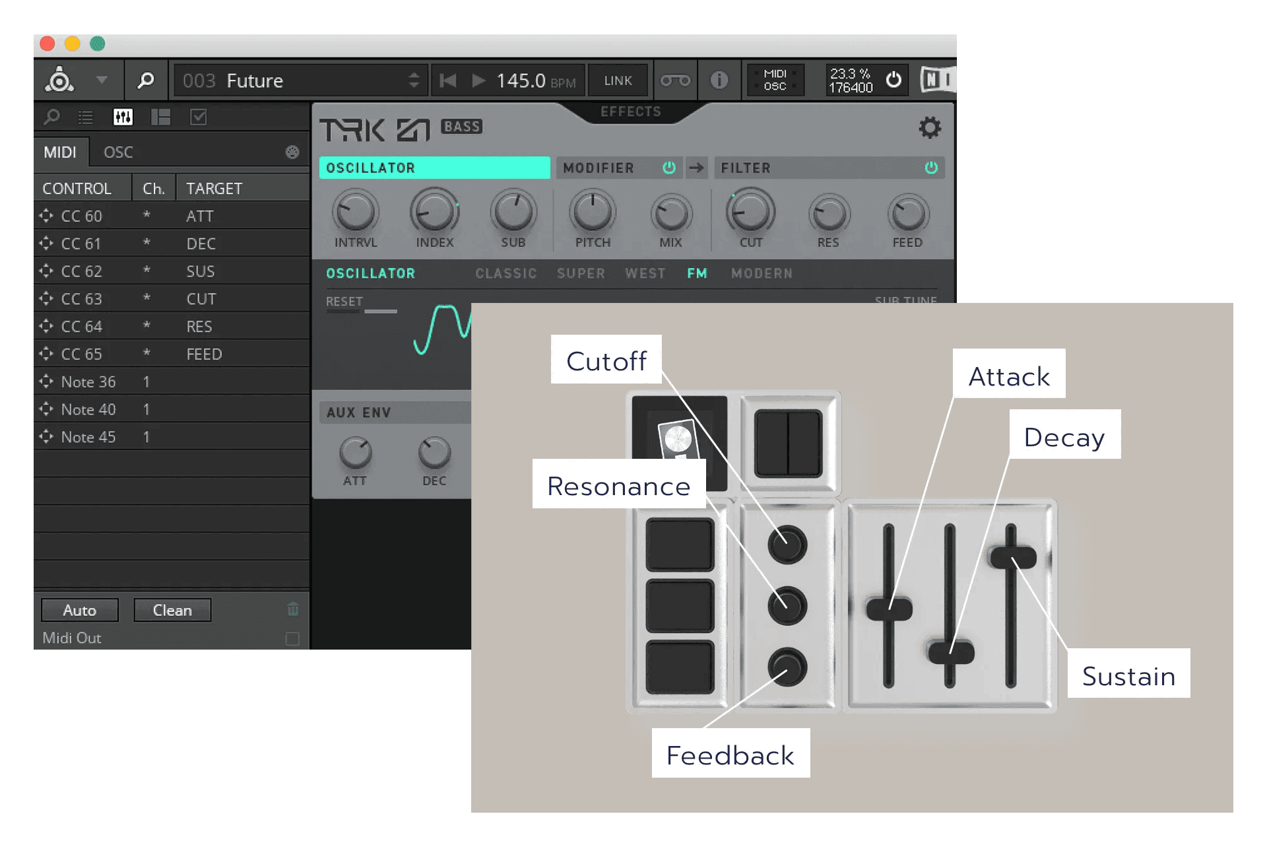Click the SUB knob
This screenshot has width=1267, height=845.
pos(513,212)
